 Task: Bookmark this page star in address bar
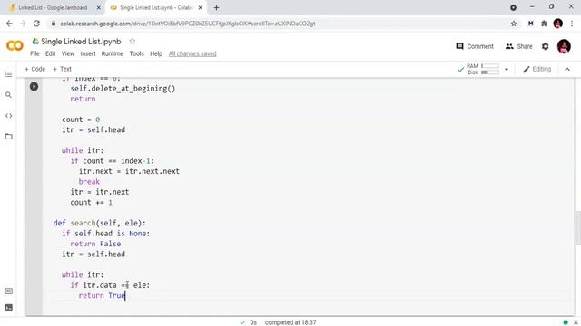pyautogui.click(x=514, y=24)
